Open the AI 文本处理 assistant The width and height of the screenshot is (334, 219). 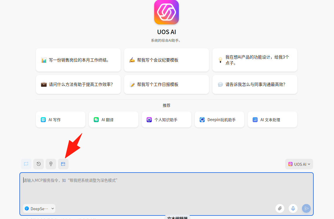click(272, 120)
